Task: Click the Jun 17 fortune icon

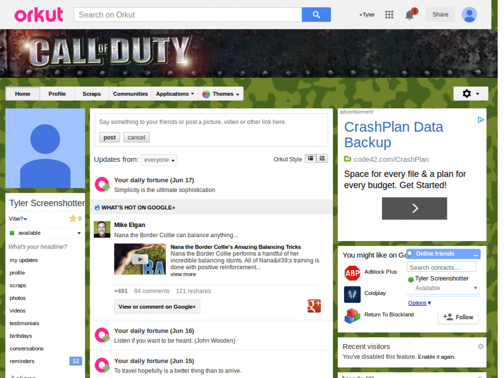Action: [x=102, y=185]
